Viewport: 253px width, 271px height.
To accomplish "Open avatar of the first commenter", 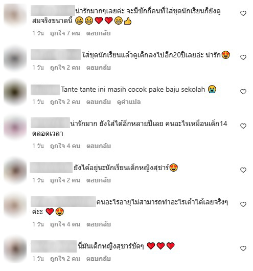I will point(15,15).
